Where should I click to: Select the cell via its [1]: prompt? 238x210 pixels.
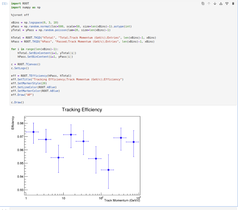(5, 4)
